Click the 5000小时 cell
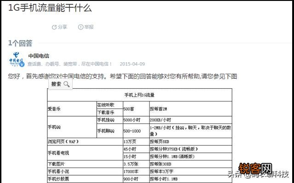This screenshot has height=183, width=294. [x=136, y=120]
